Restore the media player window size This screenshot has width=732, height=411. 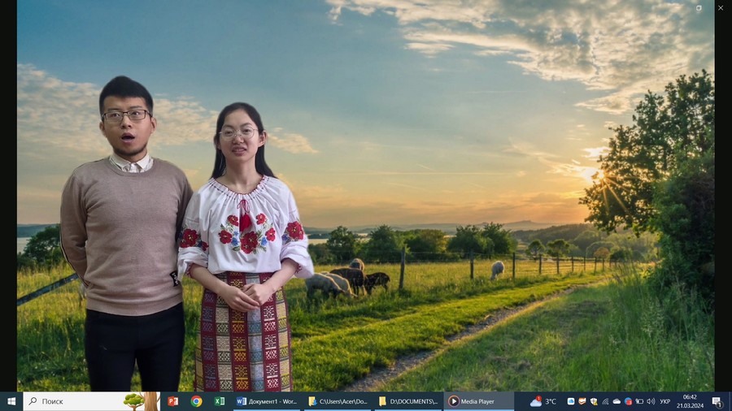click(699, 8)
